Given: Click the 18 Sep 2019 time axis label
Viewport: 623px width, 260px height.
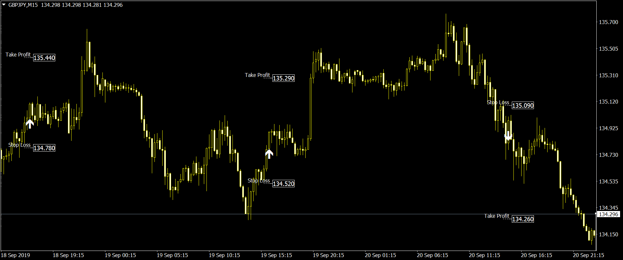Looking at the screenshot, I should [x=16, y=255].
